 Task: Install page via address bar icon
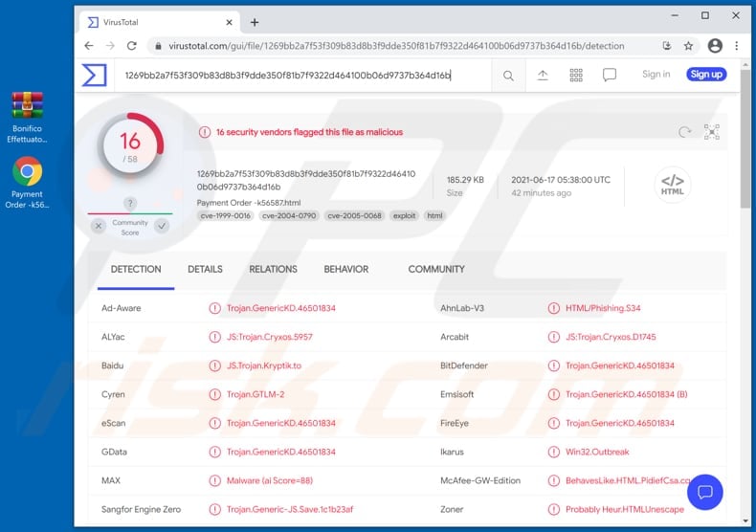[x=667, y=46]
